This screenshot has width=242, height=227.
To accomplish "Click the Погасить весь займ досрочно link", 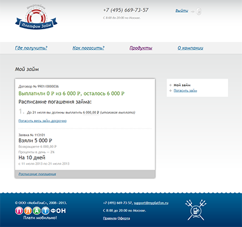I will coord(43,121).
